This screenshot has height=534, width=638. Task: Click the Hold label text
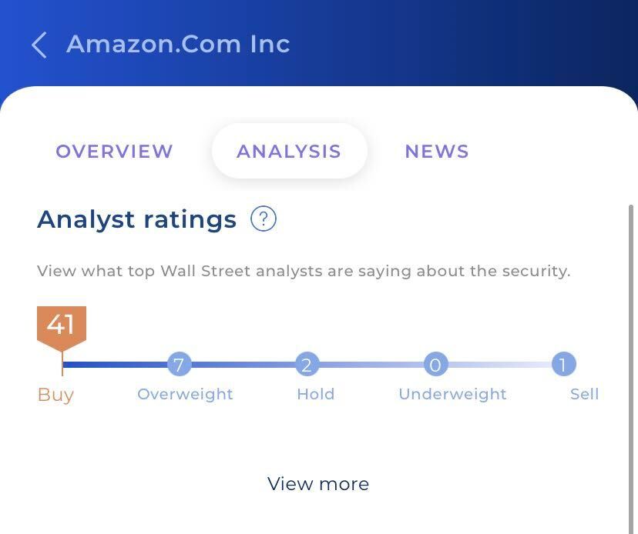[316, 394]
